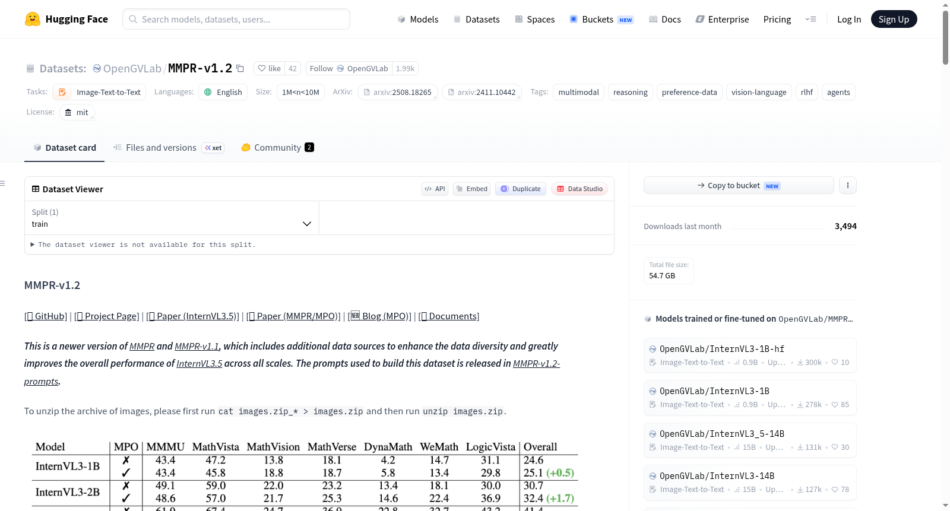Open the Project Page link

(107, 316)
